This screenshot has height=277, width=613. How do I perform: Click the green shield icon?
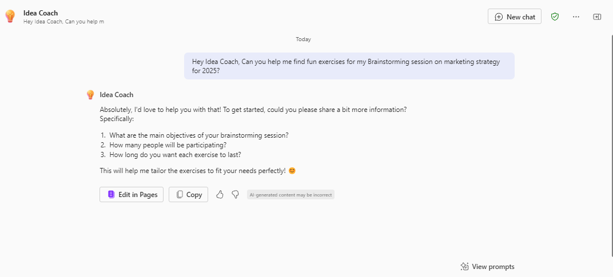click(x=555, y=17)
